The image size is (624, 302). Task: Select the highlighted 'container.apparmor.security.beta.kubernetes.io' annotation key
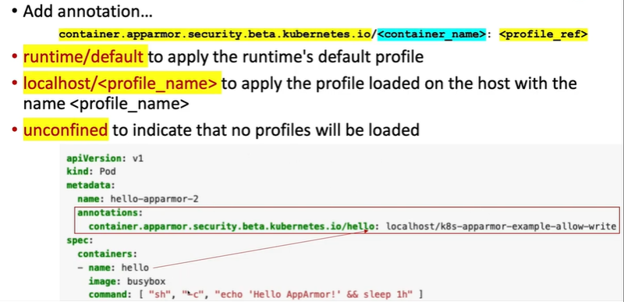point(215,34)
